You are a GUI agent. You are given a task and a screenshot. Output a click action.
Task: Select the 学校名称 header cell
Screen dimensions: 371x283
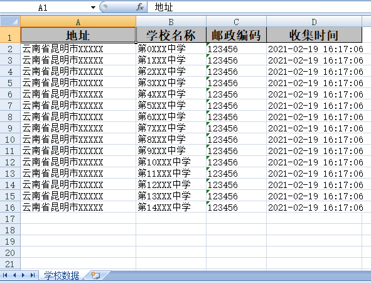pyautogui.click(x=171, y=35)
